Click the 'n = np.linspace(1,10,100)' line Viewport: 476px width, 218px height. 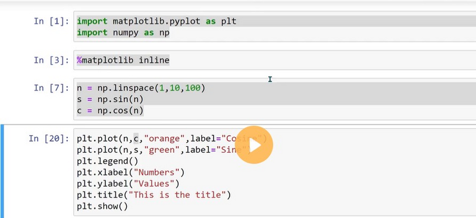tap(141, 88)
